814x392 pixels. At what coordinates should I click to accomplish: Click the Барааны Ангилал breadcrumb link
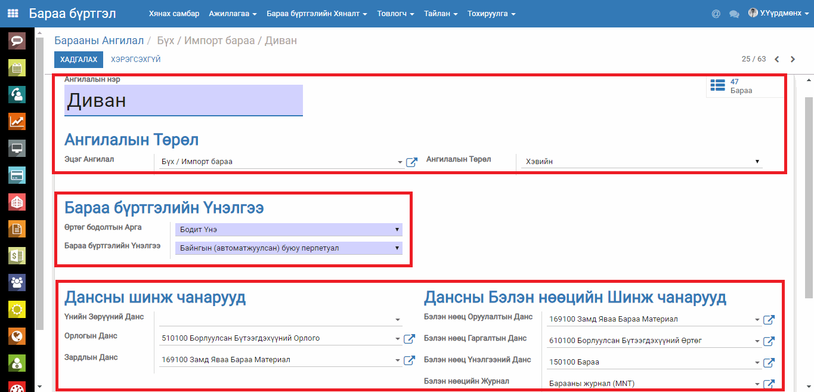click(x=99, y=41)
